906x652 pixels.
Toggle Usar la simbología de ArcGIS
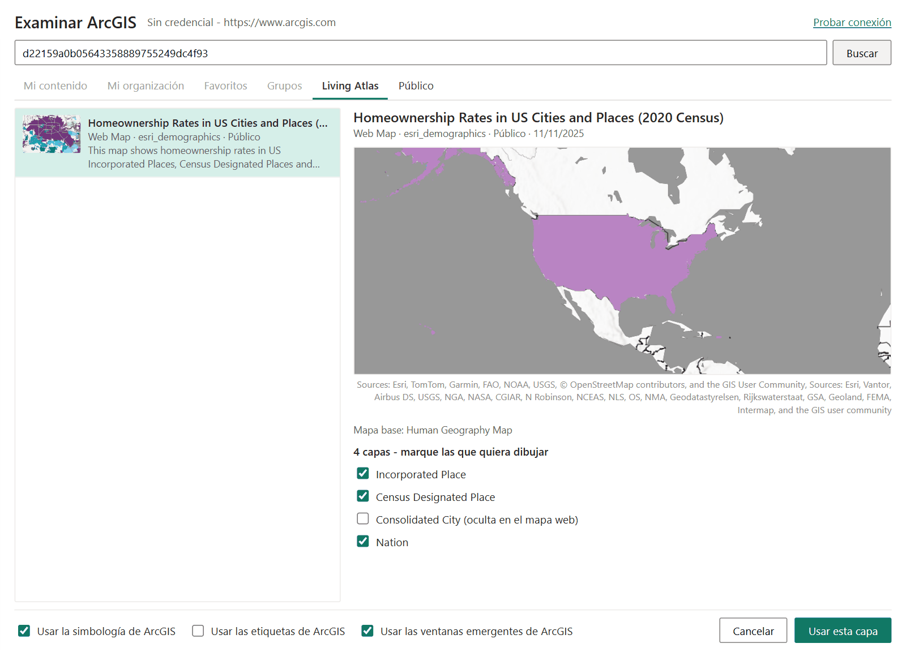click(x=24, y=630)
